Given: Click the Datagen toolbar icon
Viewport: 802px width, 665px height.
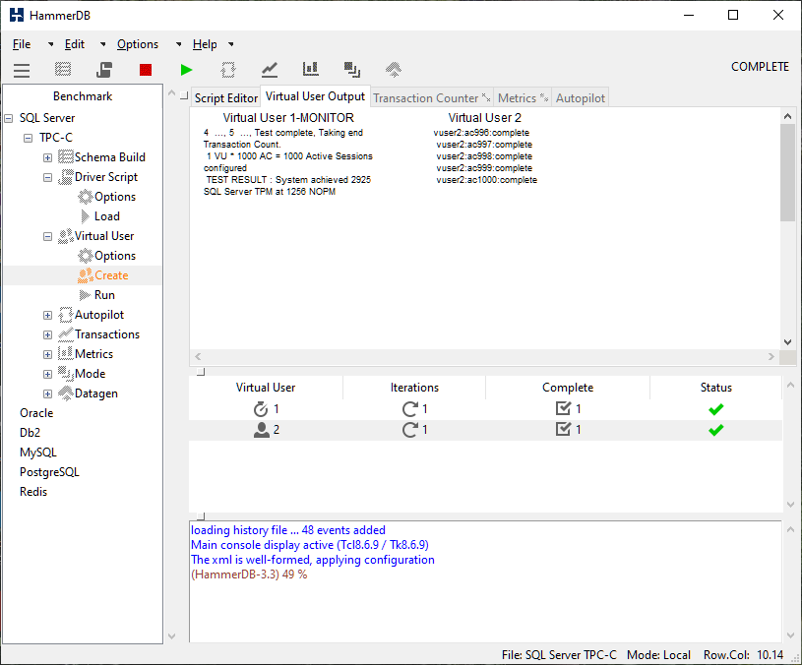Looking at the screenshot, I should point(394,70).
